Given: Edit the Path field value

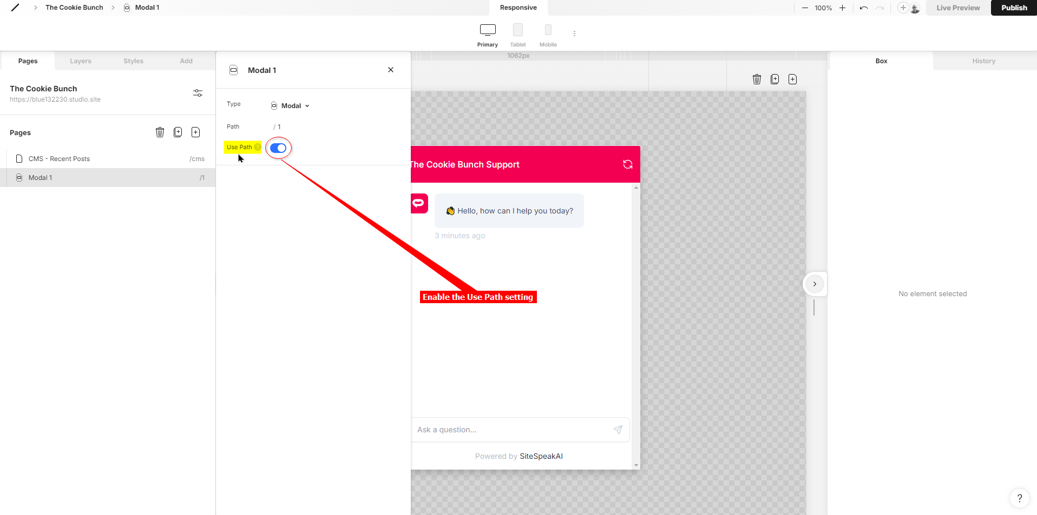Looking at the screenshot, I should click(x=278, y=127).
